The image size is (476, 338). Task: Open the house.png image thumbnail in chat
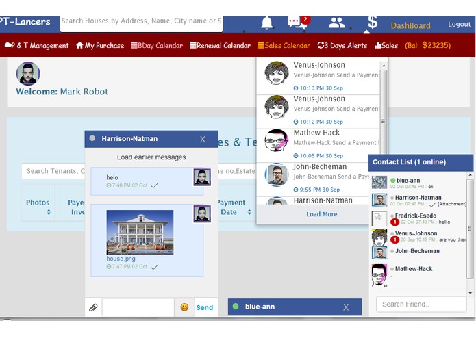point(140,233)
